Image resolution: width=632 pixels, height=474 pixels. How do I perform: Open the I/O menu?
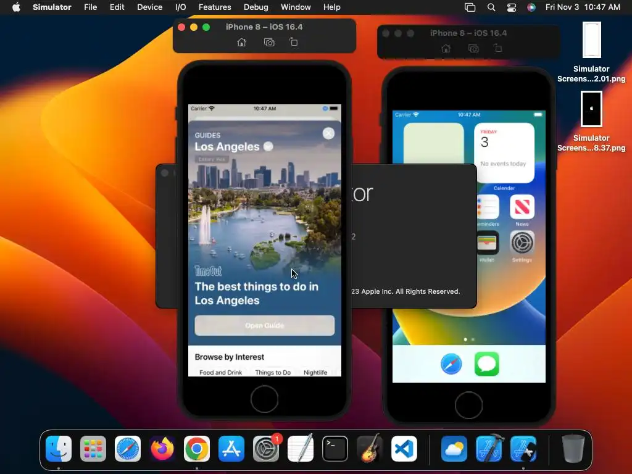(181, 7)
